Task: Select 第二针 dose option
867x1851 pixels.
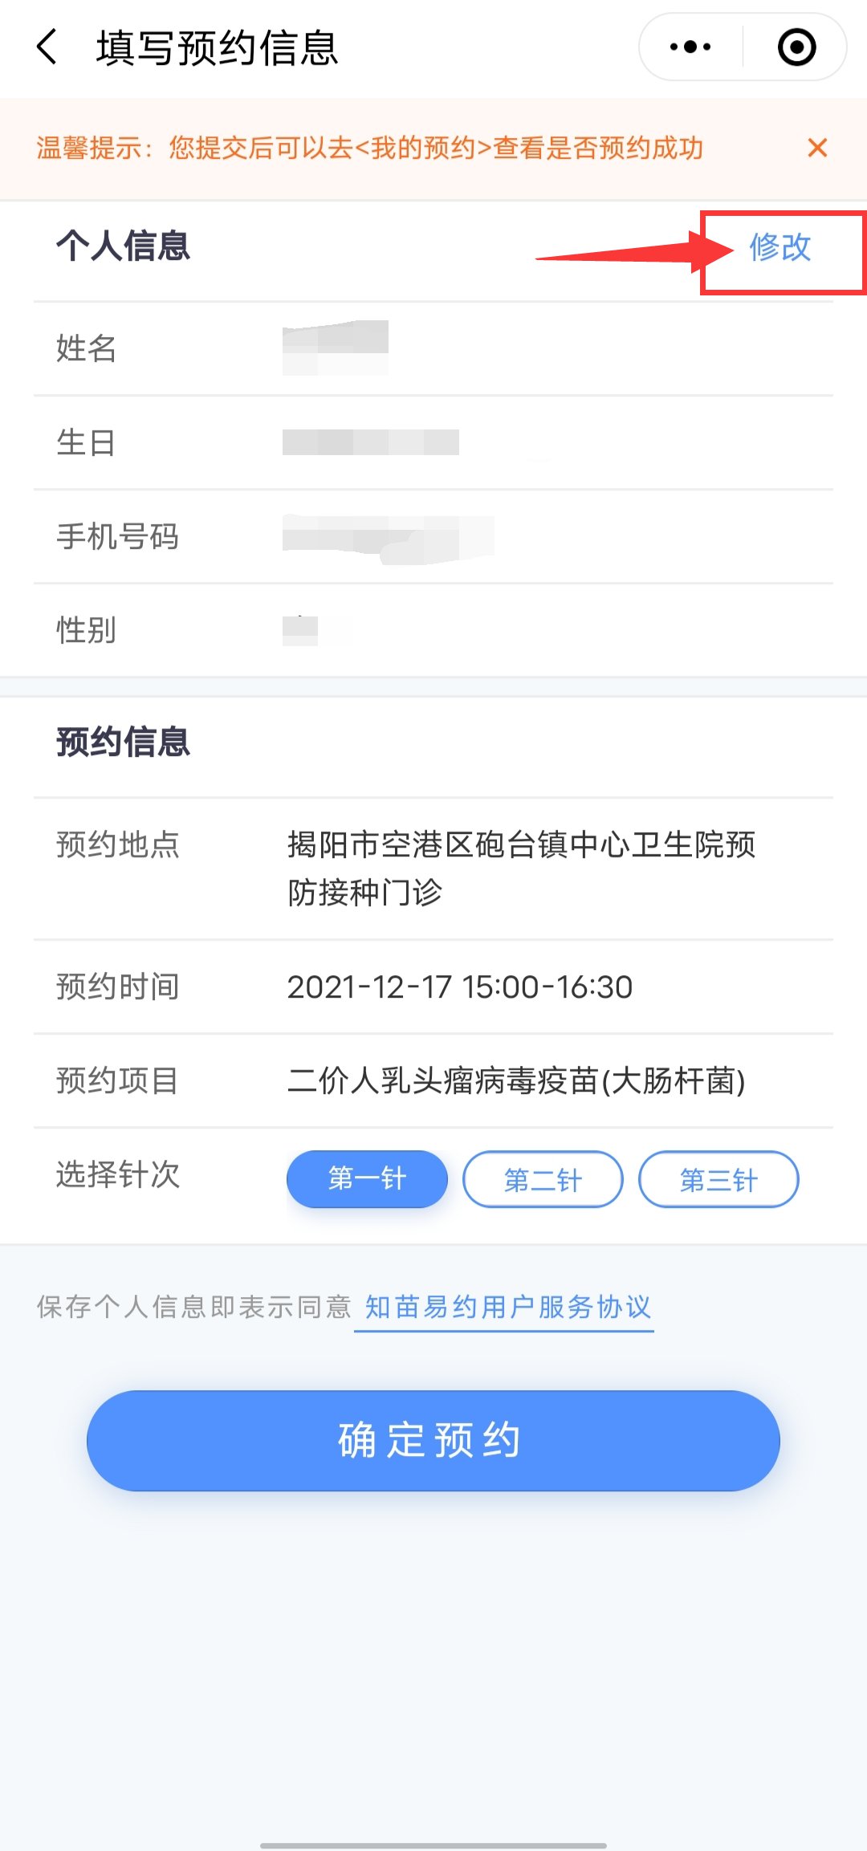Action: (x=543, y=1179)
